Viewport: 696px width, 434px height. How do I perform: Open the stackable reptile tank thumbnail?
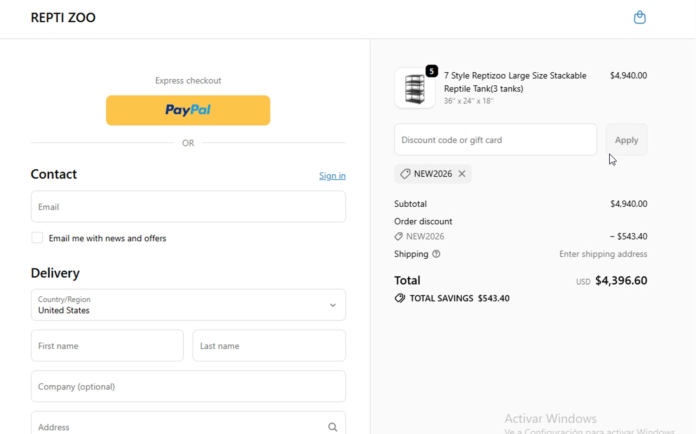click(x=415, y=88)
